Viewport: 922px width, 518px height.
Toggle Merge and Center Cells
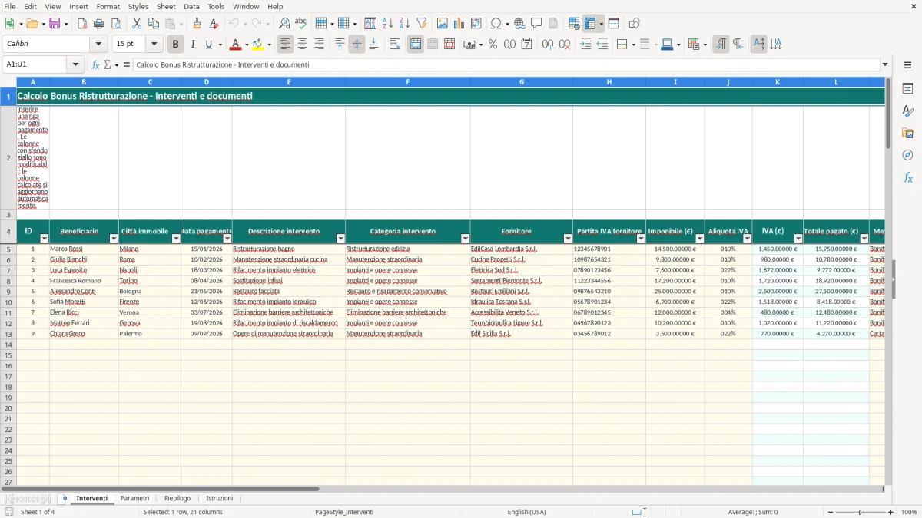[x=416, y=45]
